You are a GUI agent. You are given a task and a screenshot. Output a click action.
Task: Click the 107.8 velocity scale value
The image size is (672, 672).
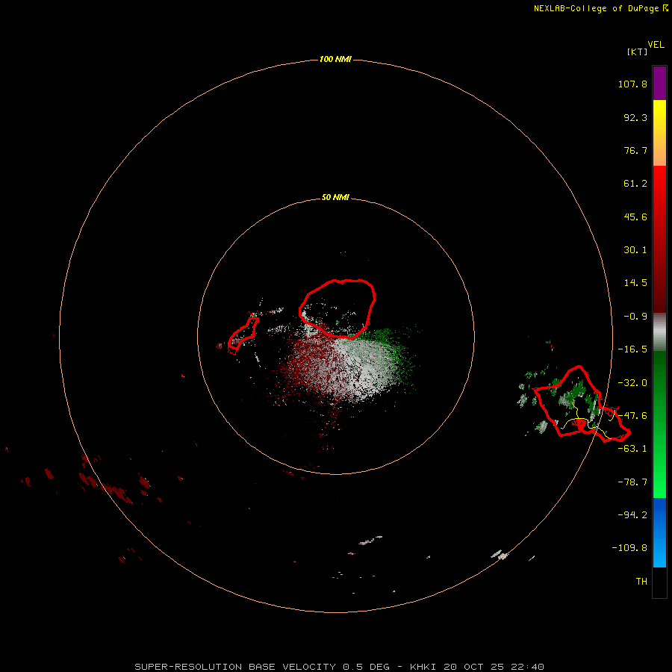point(632,84)
